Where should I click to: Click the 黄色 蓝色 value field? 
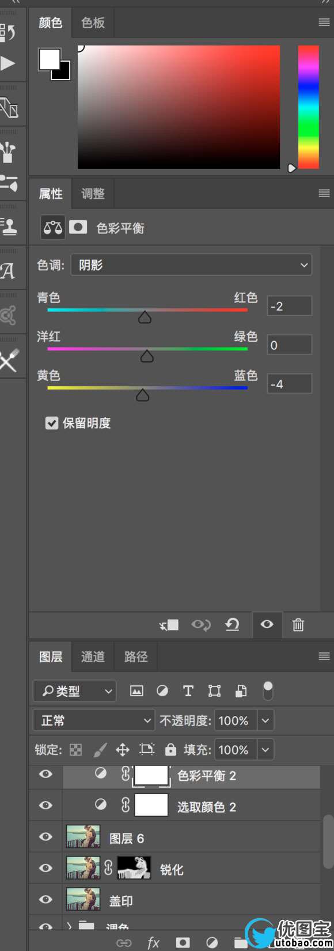290,384
